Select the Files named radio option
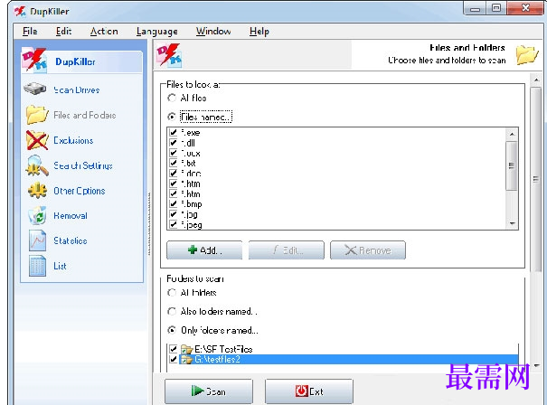This screenshot has width=547, height=405. coord(171,117)
